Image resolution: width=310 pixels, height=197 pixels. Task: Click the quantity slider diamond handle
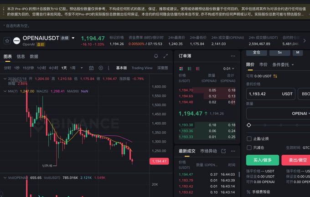249,125
